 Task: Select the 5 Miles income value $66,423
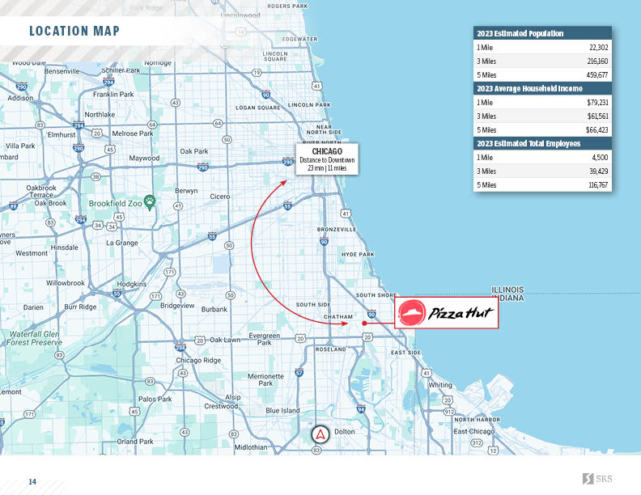597,130
